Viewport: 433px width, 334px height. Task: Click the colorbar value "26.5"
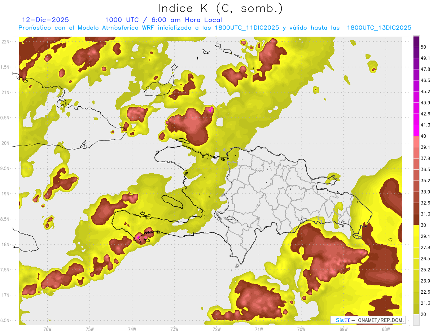point(425,259)
